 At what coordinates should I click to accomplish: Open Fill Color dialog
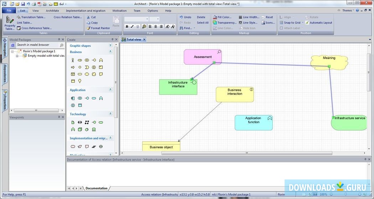click(222, 17)
